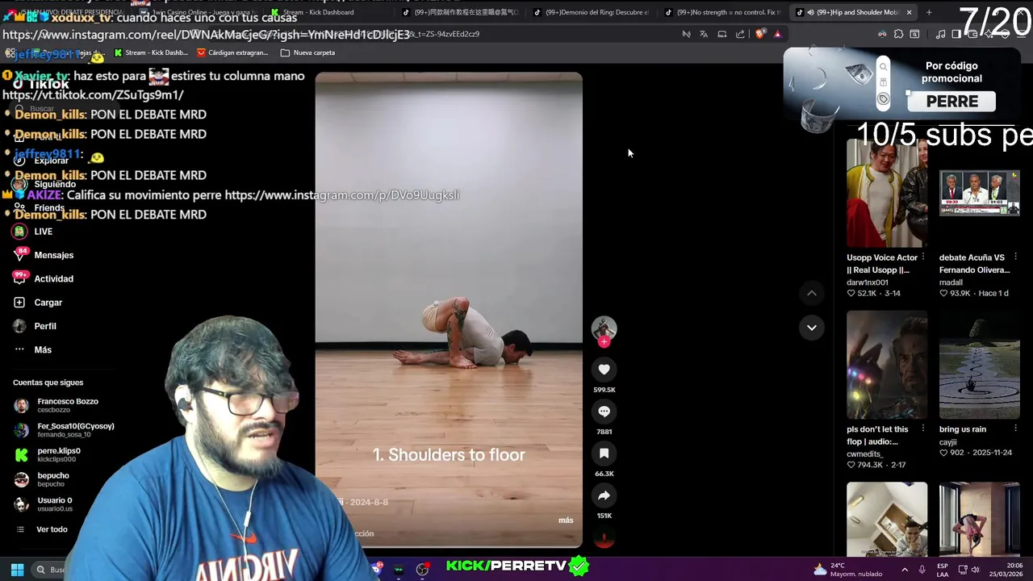
Task: Switch to 'No strength = no control' tab
Action: pos(723,12)
